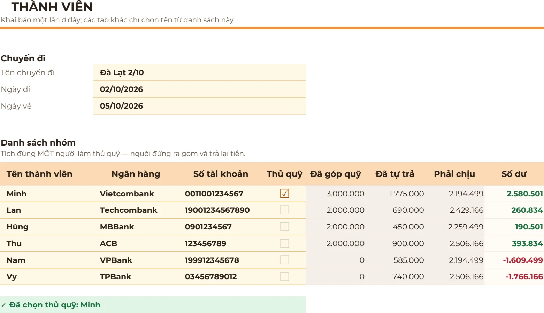This screenshot has width=544, height=313.
Task: Tick the Thủ quỹ checkbox for Lan
Action: 284,210
